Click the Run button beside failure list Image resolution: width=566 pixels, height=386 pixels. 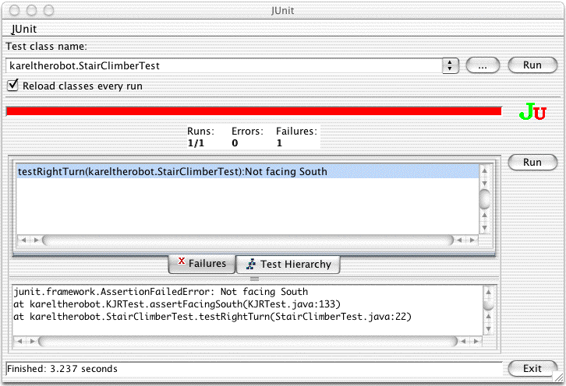[532, 163]
